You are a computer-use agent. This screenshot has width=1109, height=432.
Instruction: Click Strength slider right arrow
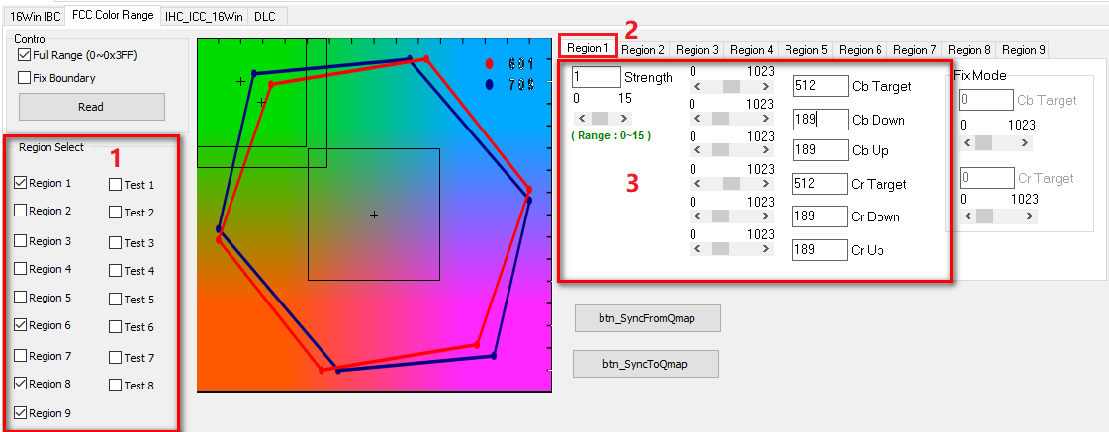[624, 118]
